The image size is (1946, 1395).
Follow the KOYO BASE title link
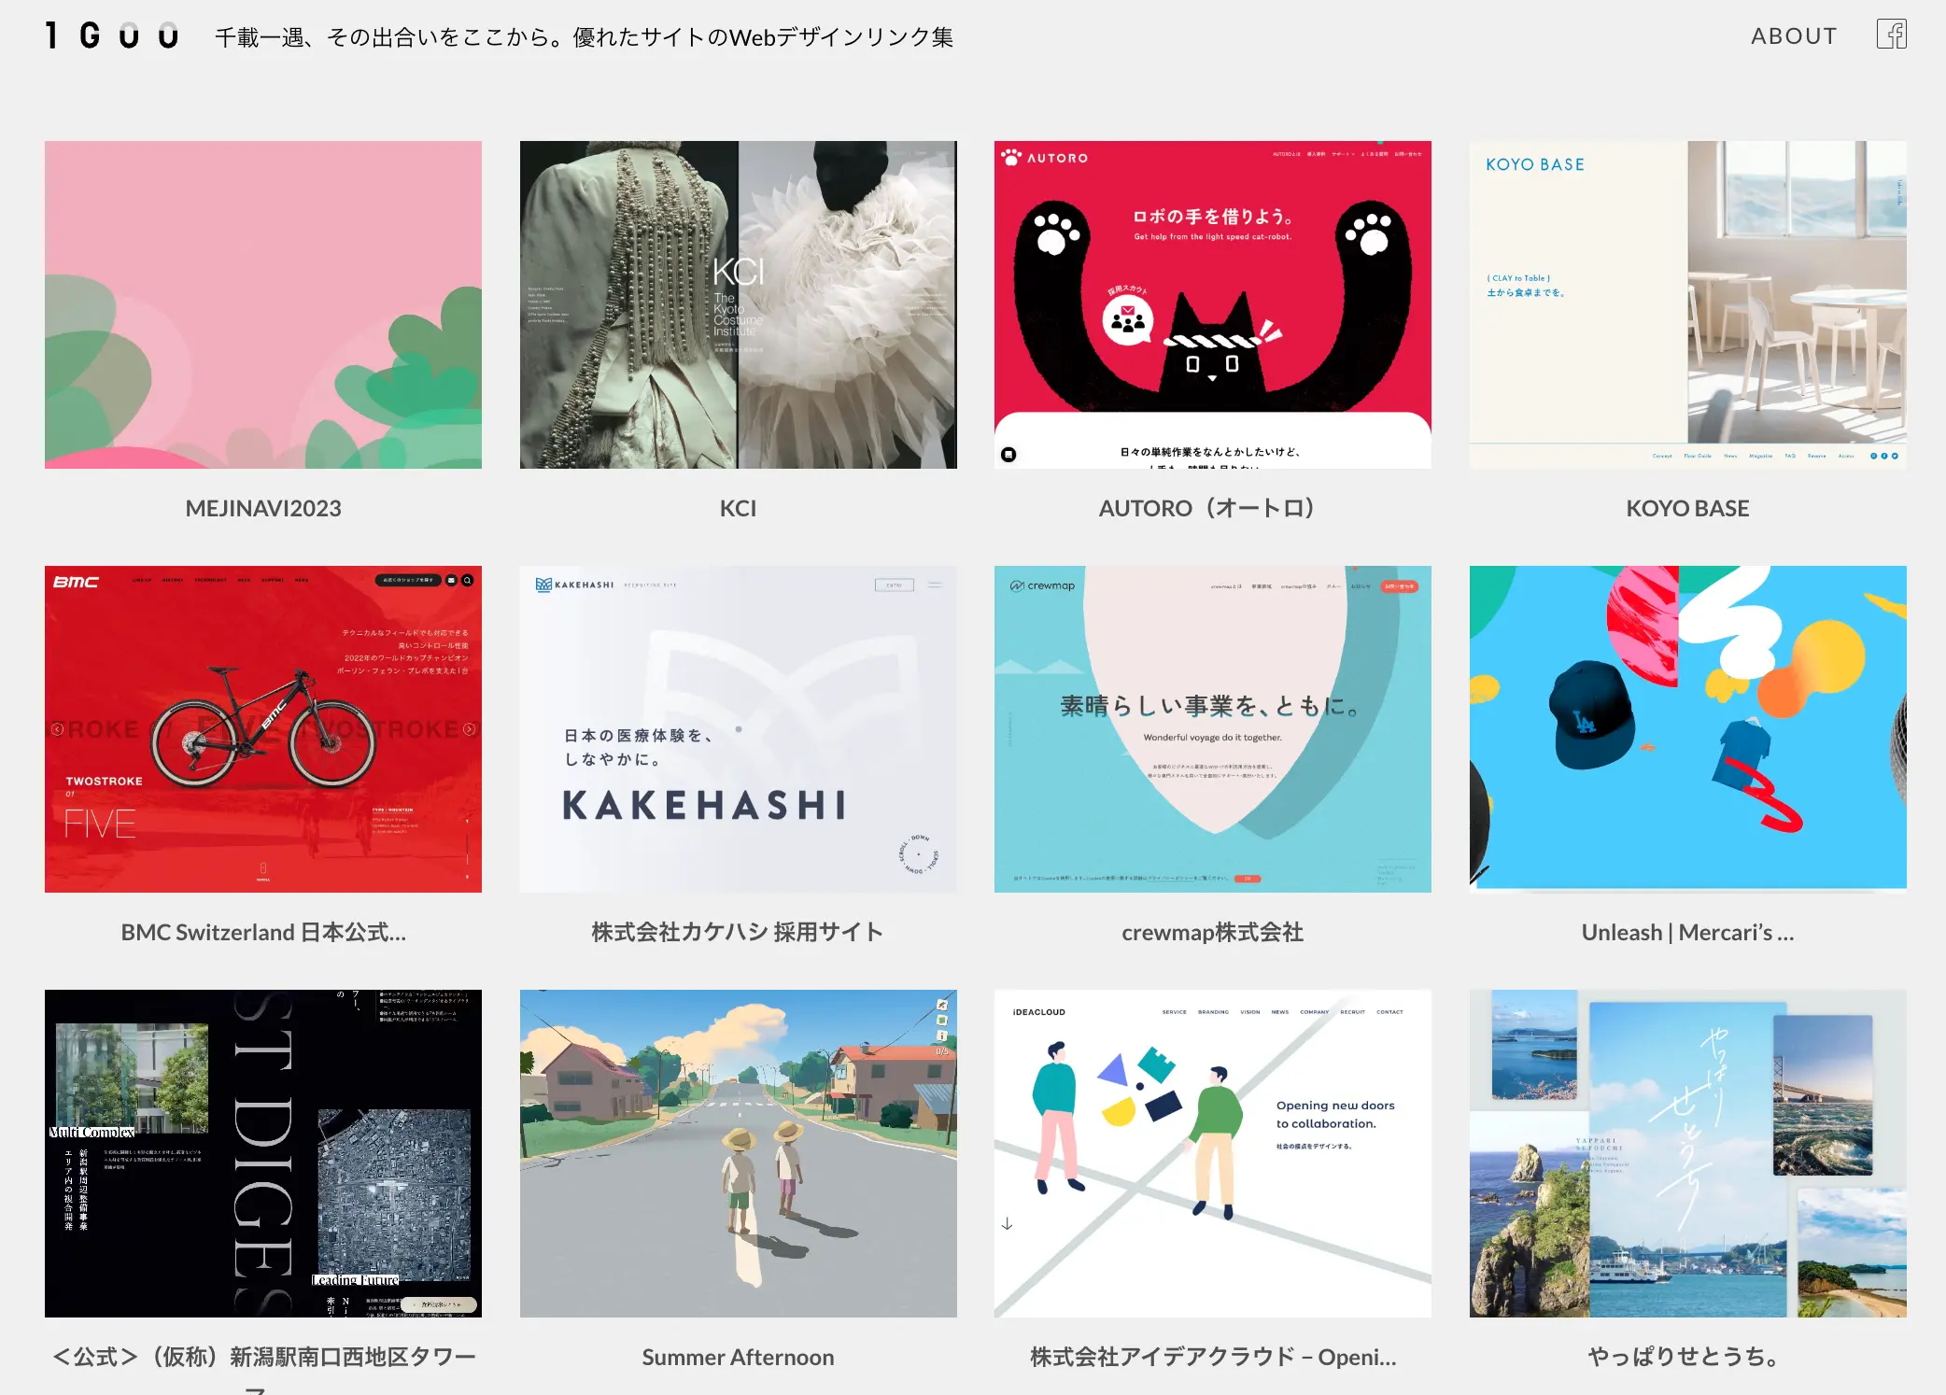(1687, 508)
